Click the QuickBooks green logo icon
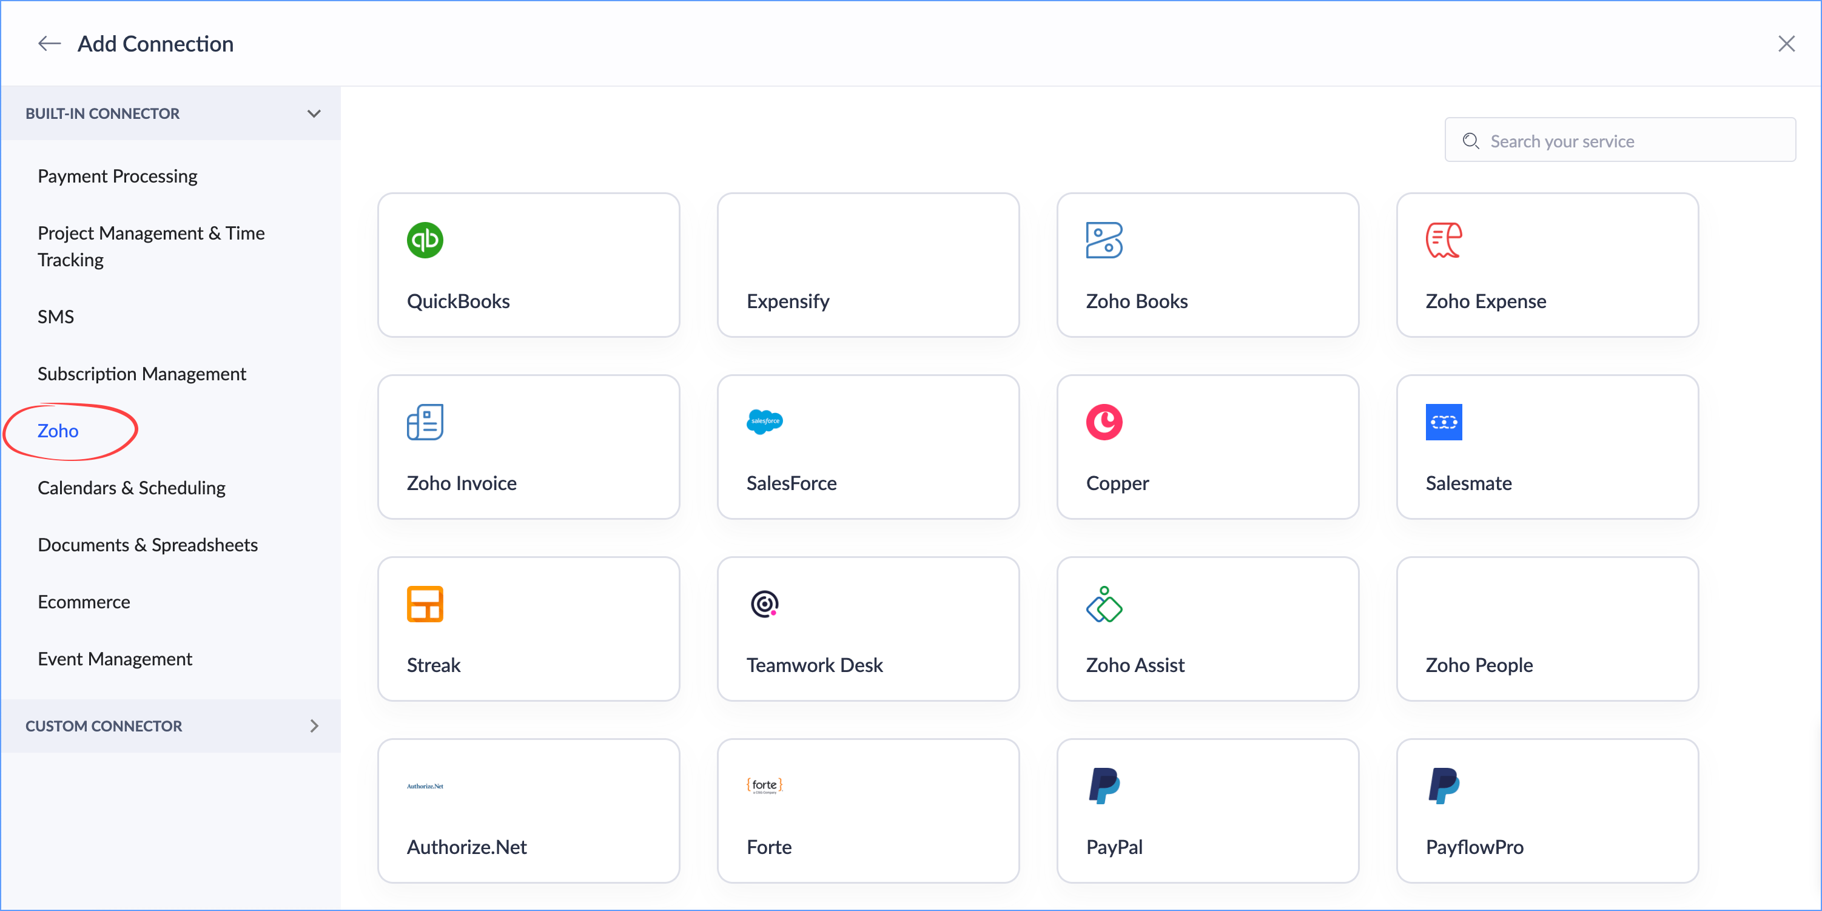The width and height of the screenshot is (1822, 911). click(425, 240)
